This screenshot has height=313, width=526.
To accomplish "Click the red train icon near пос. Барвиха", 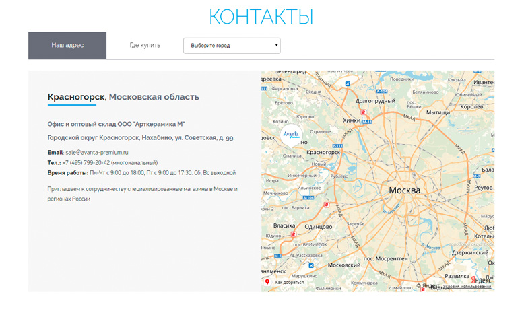I will [x=327, y=205].
